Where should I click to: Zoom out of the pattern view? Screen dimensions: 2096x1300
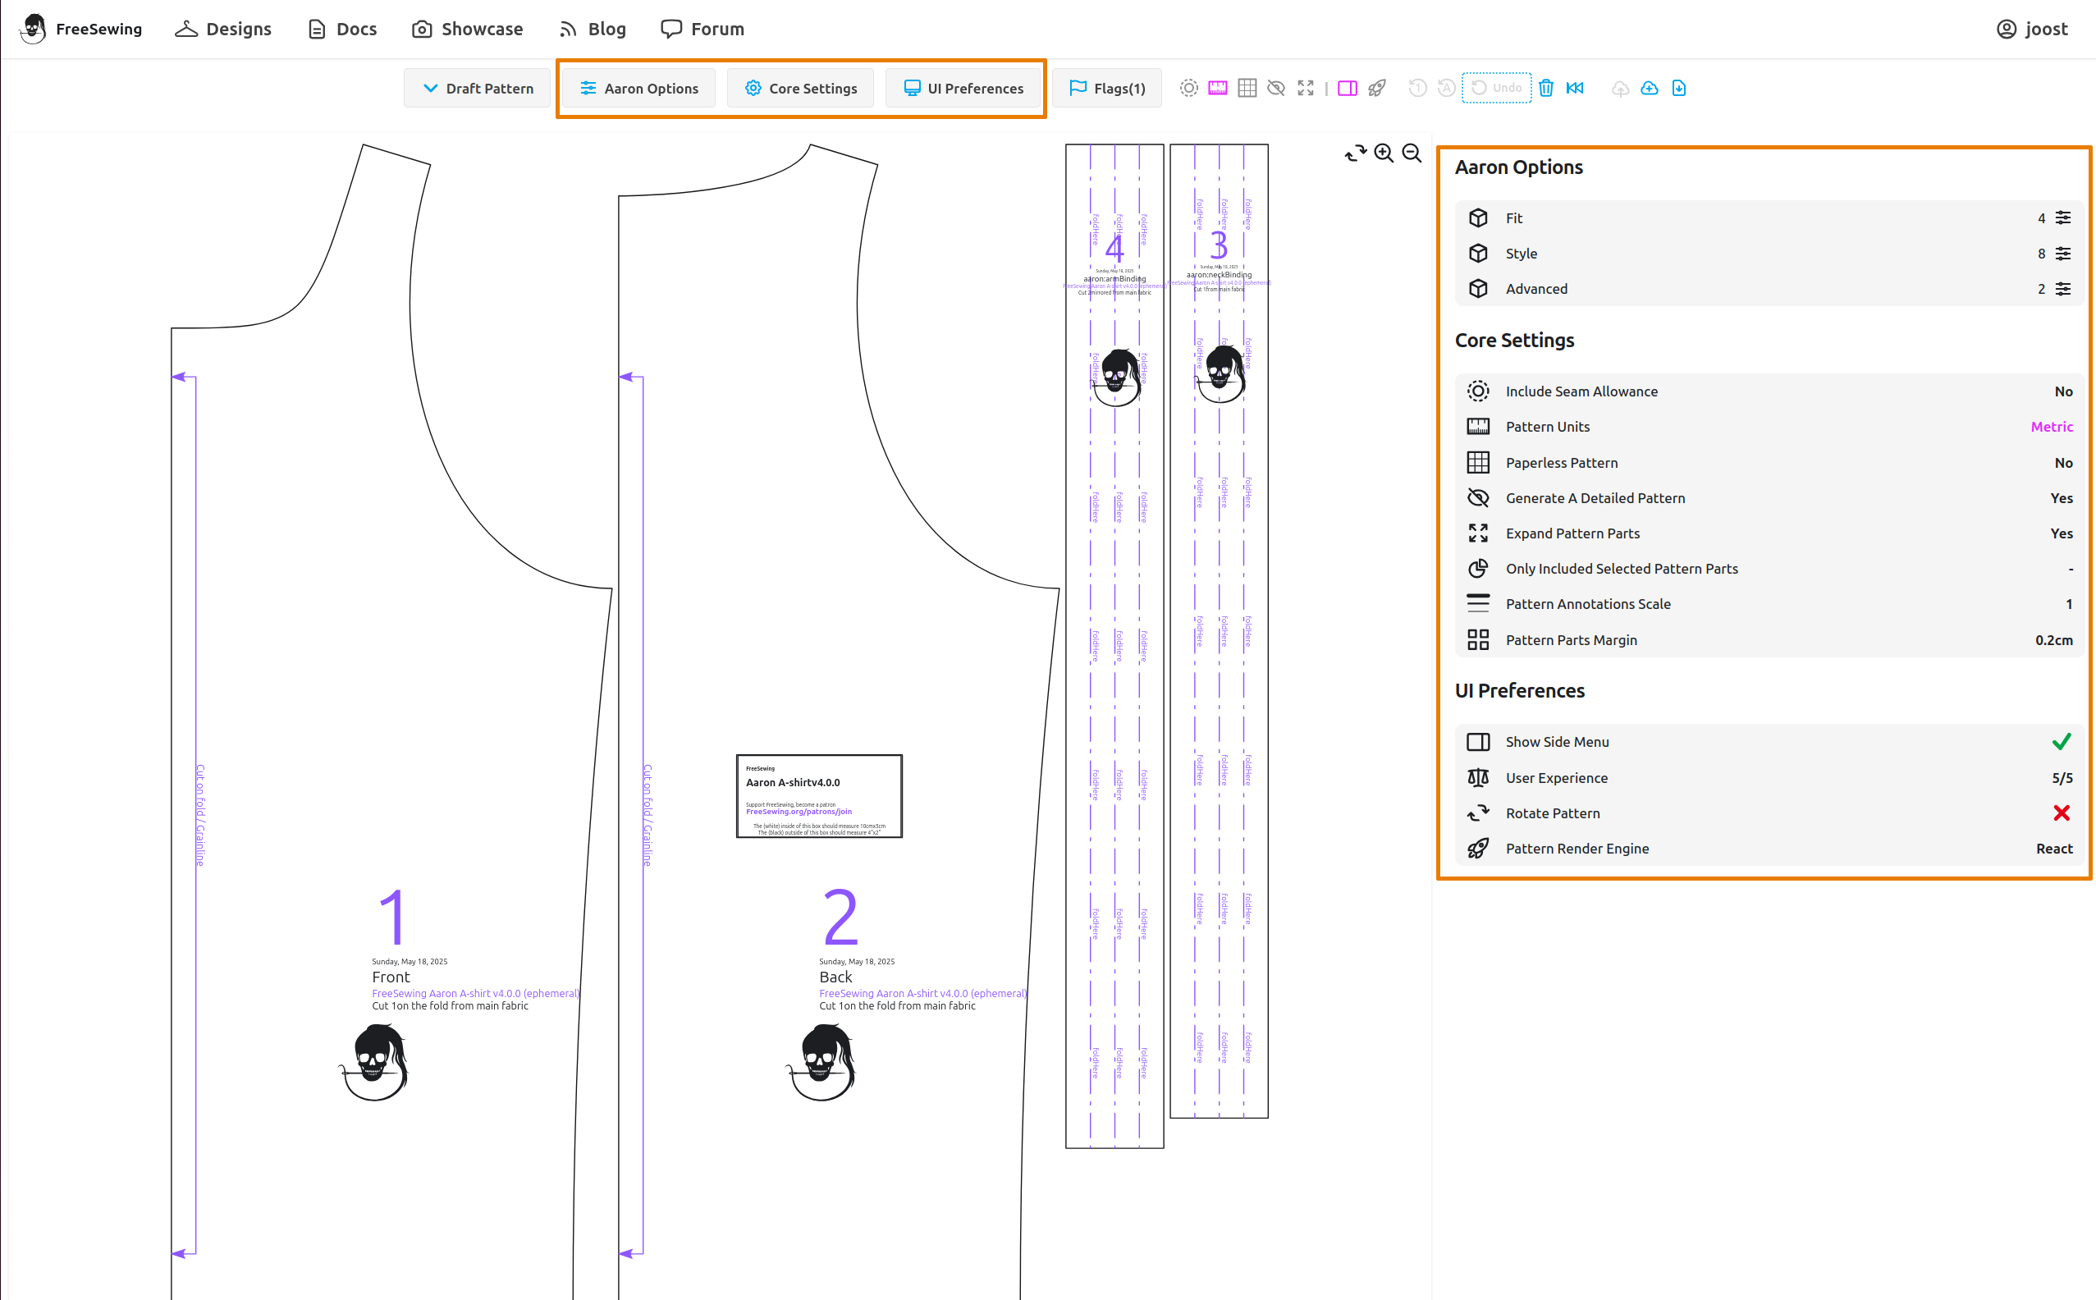tap(1412, 153)
